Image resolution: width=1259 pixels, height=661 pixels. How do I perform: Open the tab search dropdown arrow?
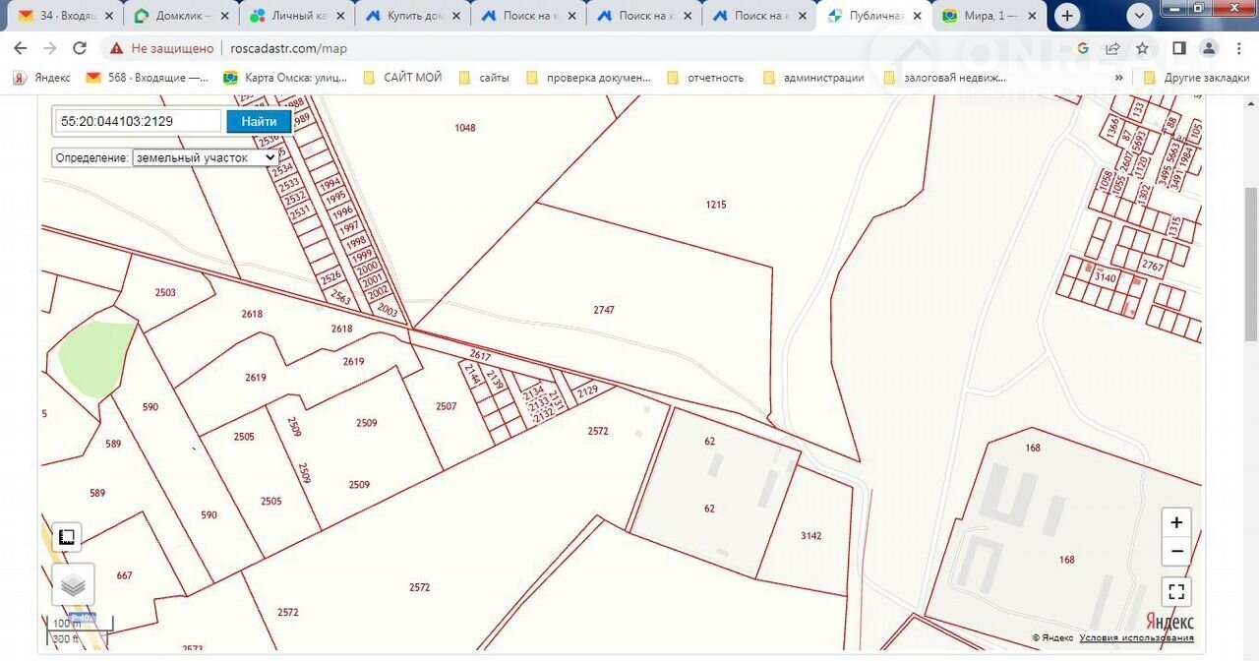click(x=1140, y=16)
